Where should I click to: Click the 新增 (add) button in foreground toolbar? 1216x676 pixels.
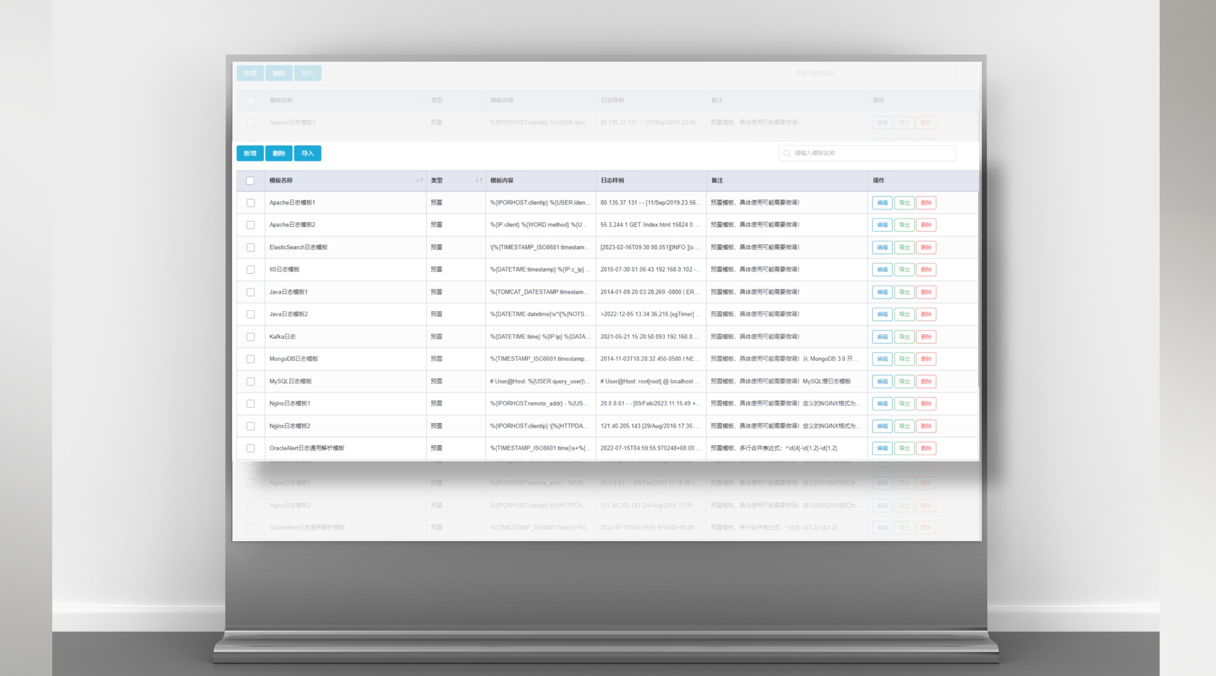point(250,153)
